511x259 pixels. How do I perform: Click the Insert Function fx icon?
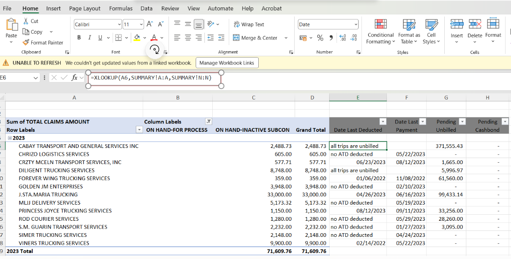74,77
